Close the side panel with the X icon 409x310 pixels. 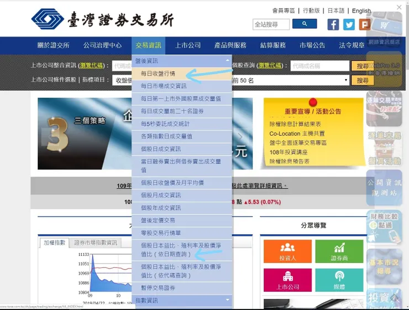pyautogui.click(x=399, y=7)
